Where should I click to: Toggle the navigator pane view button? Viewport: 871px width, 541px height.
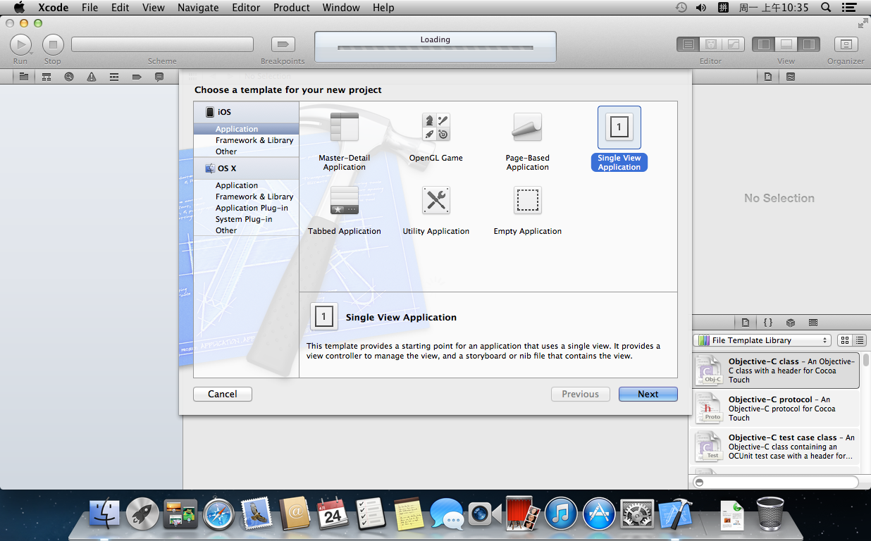coord(763,44)
